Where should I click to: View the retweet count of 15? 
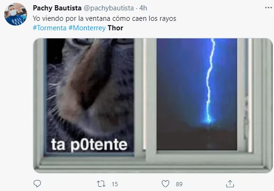click(x=115, y=184)
